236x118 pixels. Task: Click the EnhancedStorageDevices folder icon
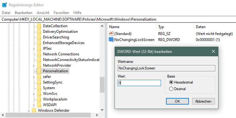39,43
